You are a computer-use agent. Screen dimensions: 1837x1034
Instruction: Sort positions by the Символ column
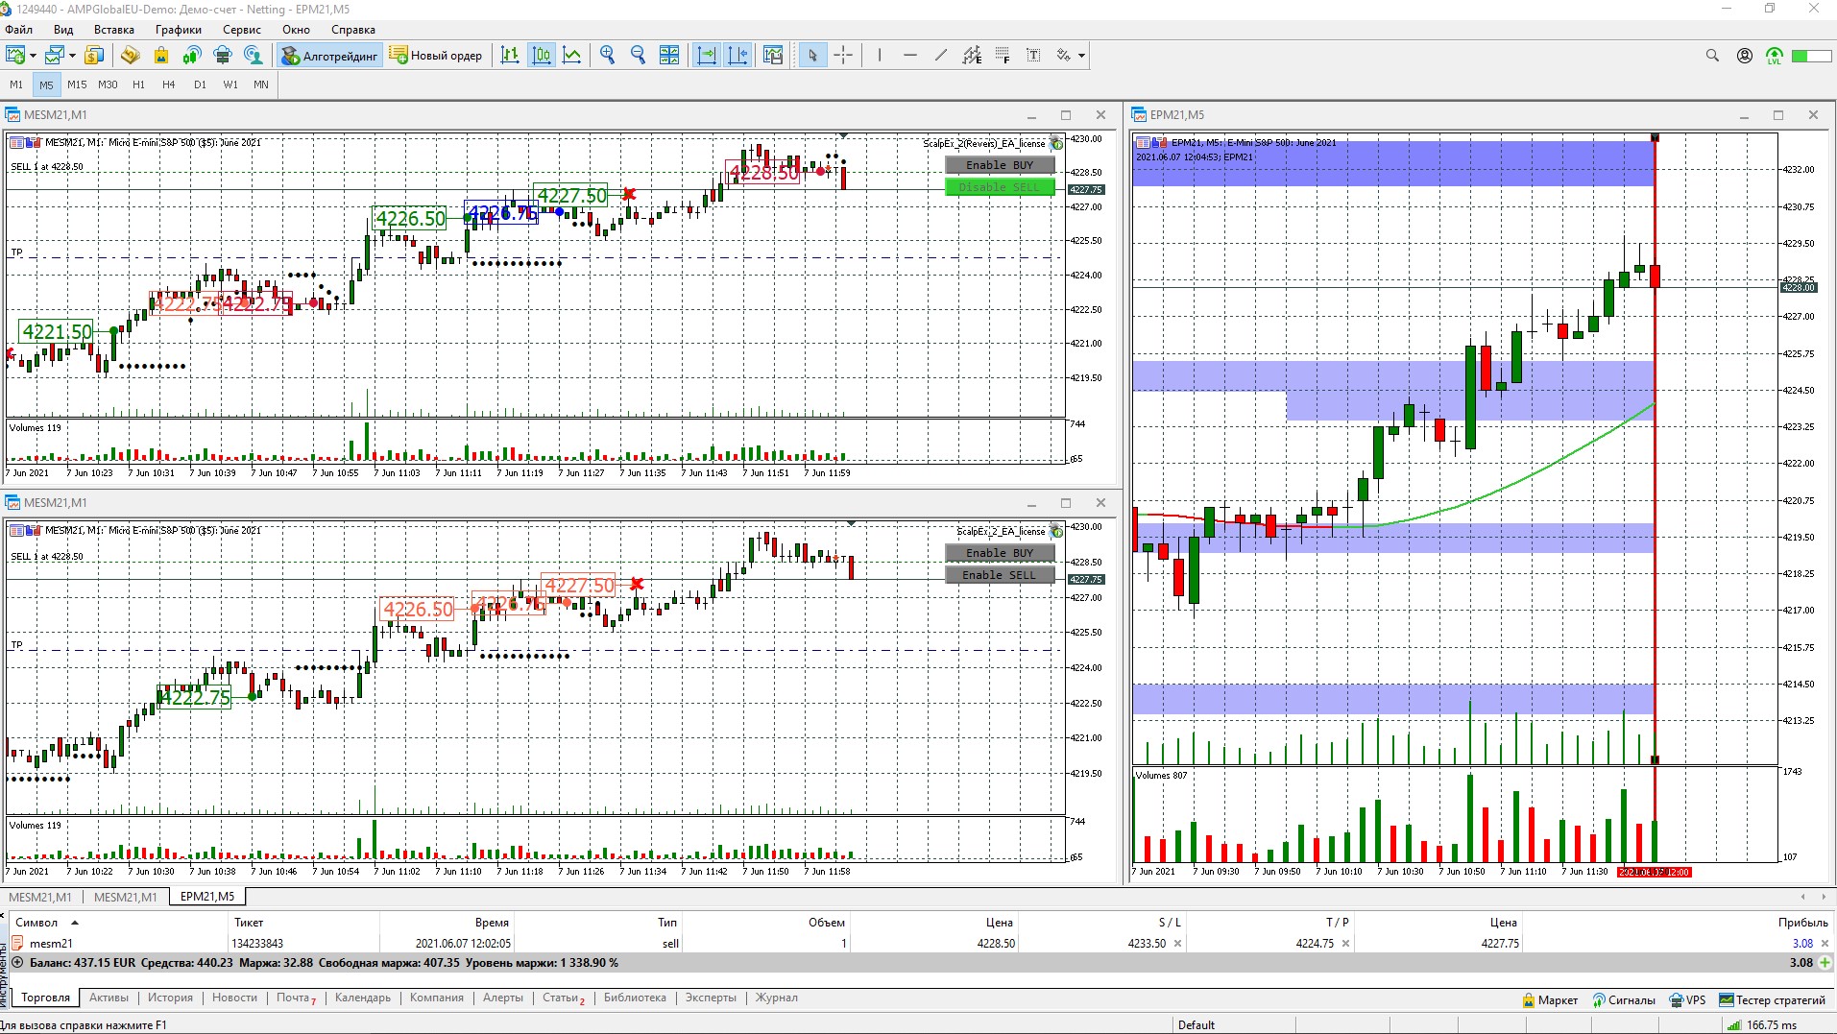click(36, 923)
